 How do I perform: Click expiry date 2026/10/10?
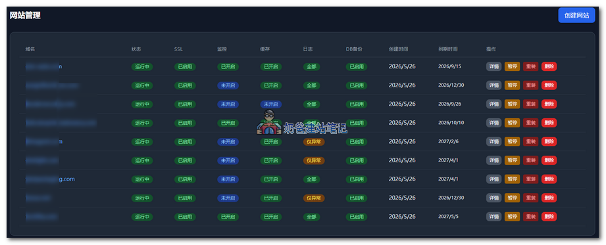click(451, 123)
